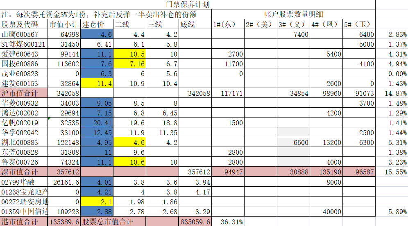Click the 底线 value 3.94
The width and height of the screenshot is (408, 226).
pos(195,182)
